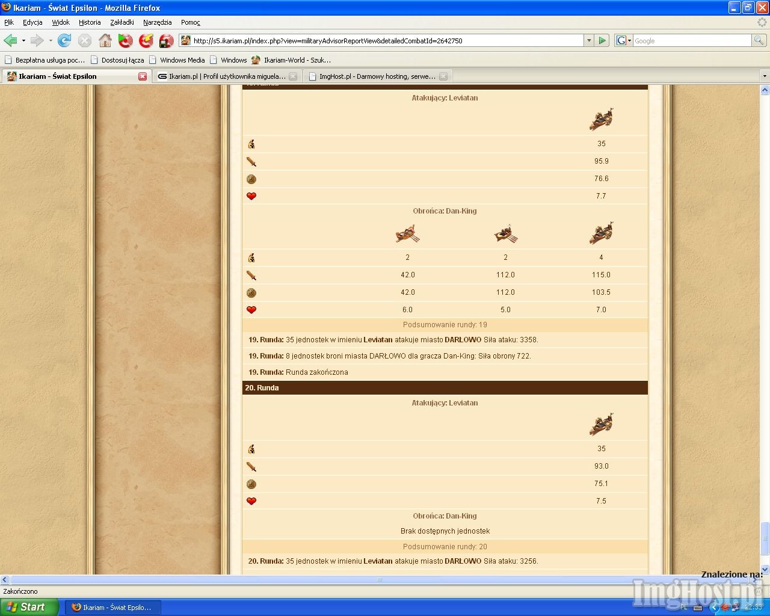Open the Dostosuj łącza bookmark
Image resolution: width=770 pixels, height=616 pixels.
[117, 60]
